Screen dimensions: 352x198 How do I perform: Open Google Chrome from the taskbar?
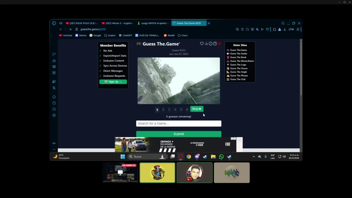pos(189,157)
